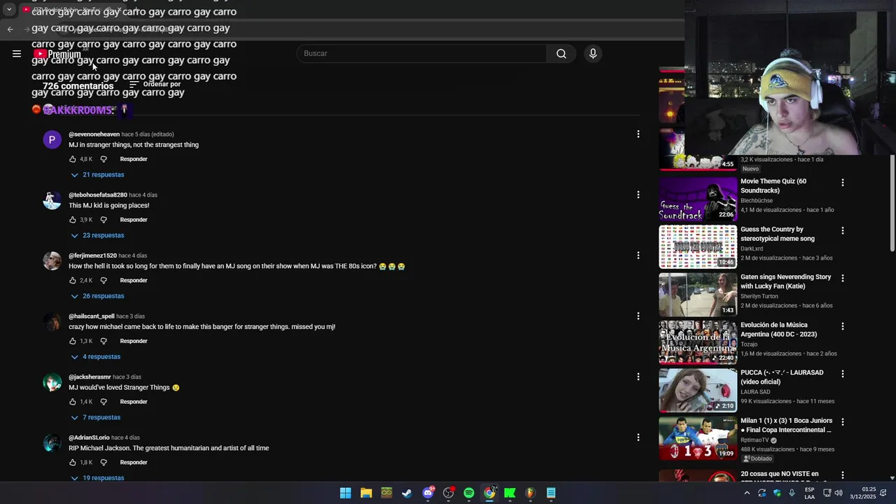The height and width of the screenshot is (504, 896).
Task: Dislike the @hailscant_spell comment
Action: coord(104,341)
